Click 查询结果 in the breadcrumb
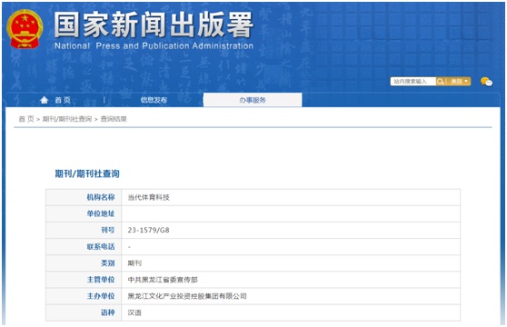507x327 pixels. tap(114, 119)
